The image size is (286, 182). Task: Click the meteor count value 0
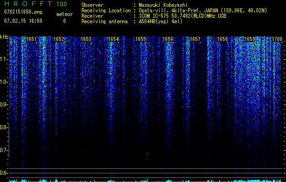(x=65, y=21)
